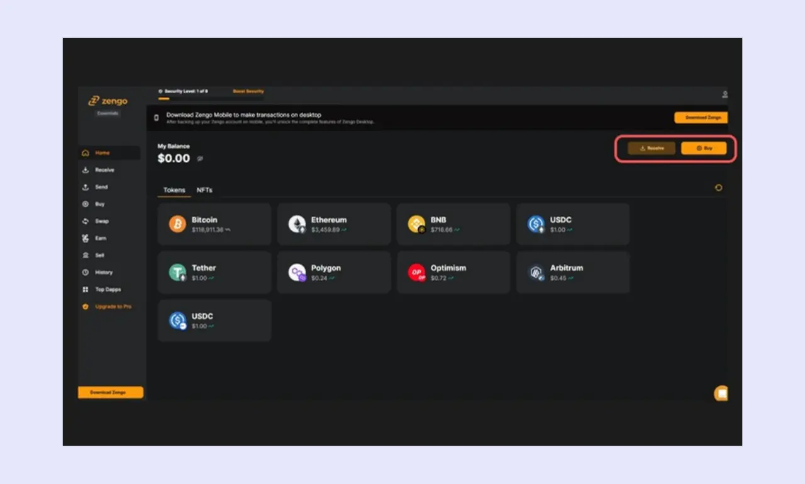This screenshot has width=805, height=484.
Task: Open the user profile icon
Action: coord(724,94)
